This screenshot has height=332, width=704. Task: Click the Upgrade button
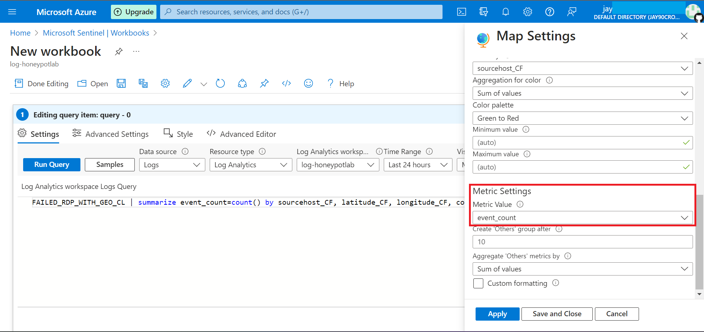[134, 12]
